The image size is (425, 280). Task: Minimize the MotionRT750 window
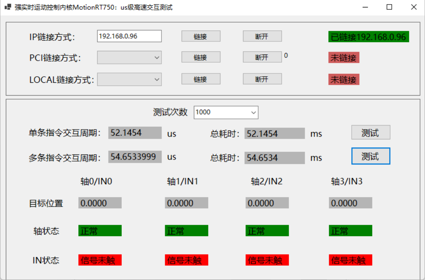[x=365, y=7]
